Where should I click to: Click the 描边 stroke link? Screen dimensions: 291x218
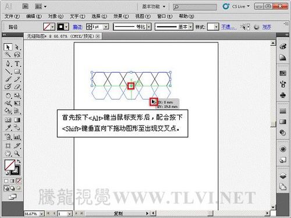tap(77, 27)
